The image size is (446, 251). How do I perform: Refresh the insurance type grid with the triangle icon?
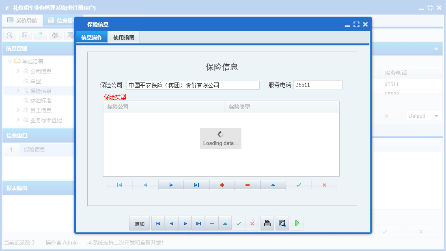[x=273, y=185]
